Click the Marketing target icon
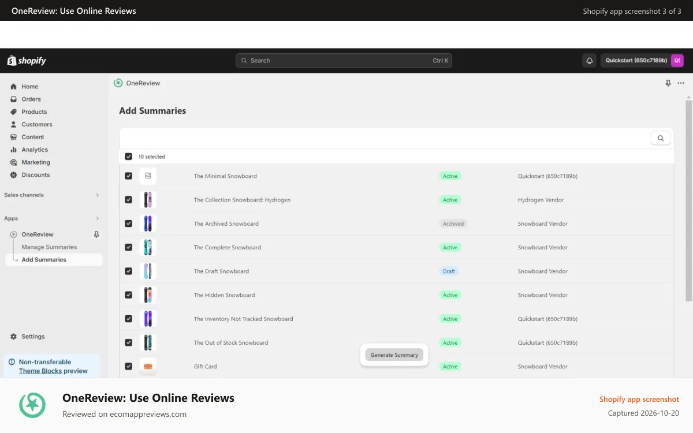 click(13, 163)
